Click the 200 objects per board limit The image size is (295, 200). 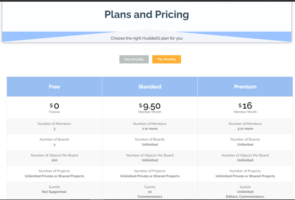54,160
